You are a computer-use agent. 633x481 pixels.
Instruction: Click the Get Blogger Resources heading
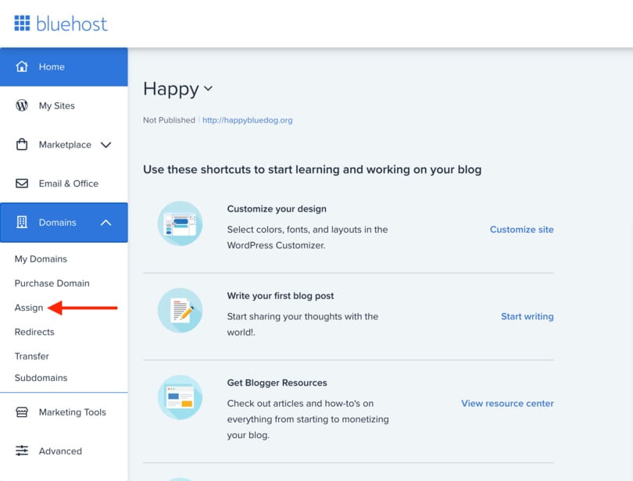[277, 383]
